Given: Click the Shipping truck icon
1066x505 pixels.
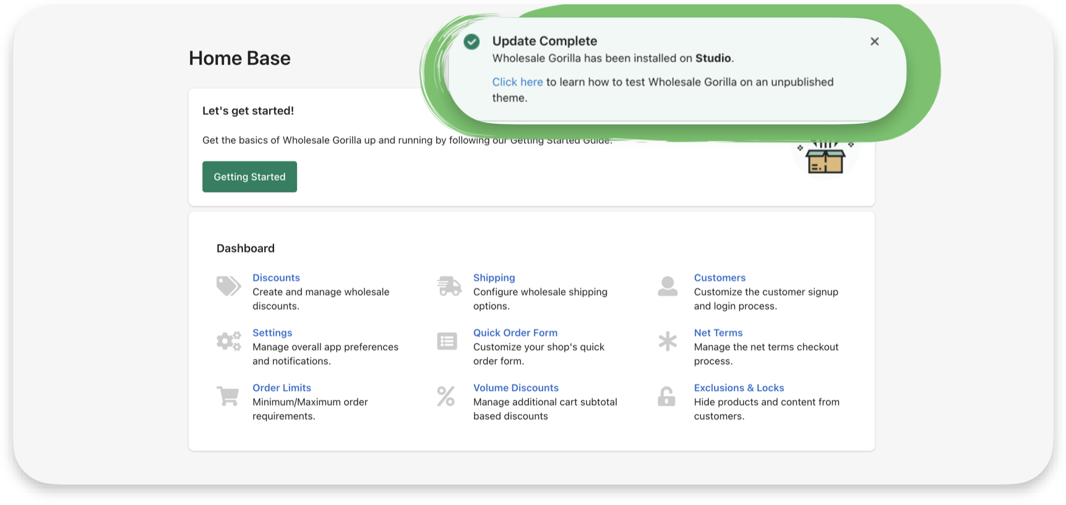Looking at the screenshot, I should pyautogui.click(x=449, y=286).
